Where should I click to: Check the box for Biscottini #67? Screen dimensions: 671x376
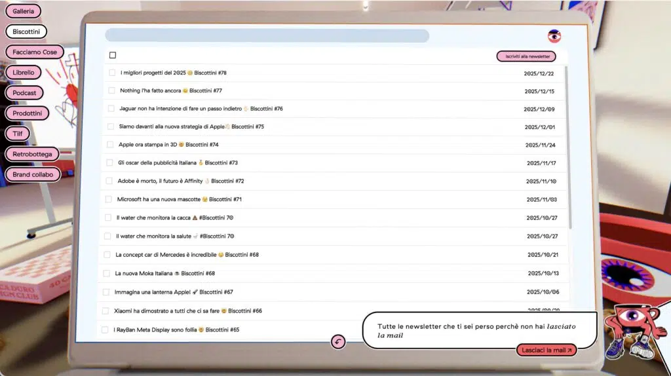(x=106, y=292)
